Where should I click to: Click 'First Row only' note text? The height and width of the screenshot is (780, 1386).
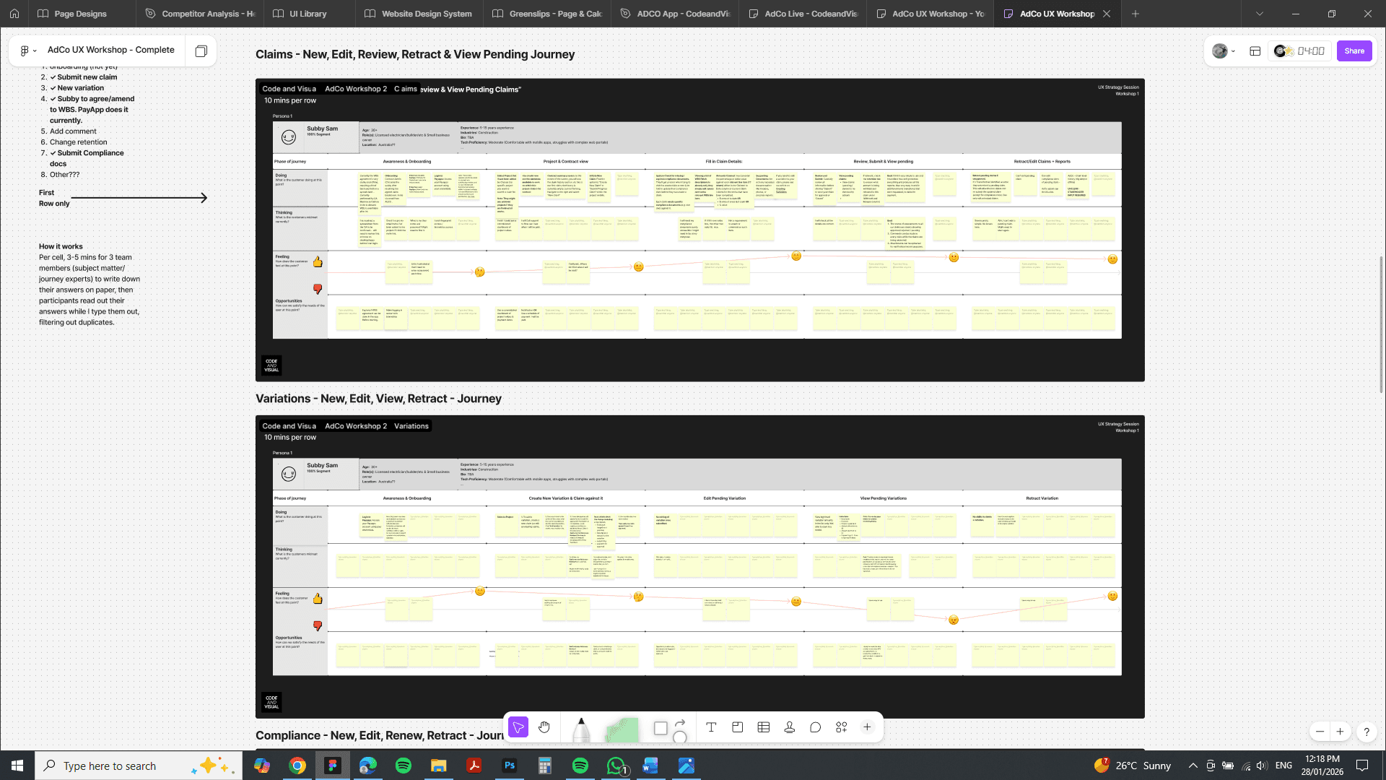point(54,198)
